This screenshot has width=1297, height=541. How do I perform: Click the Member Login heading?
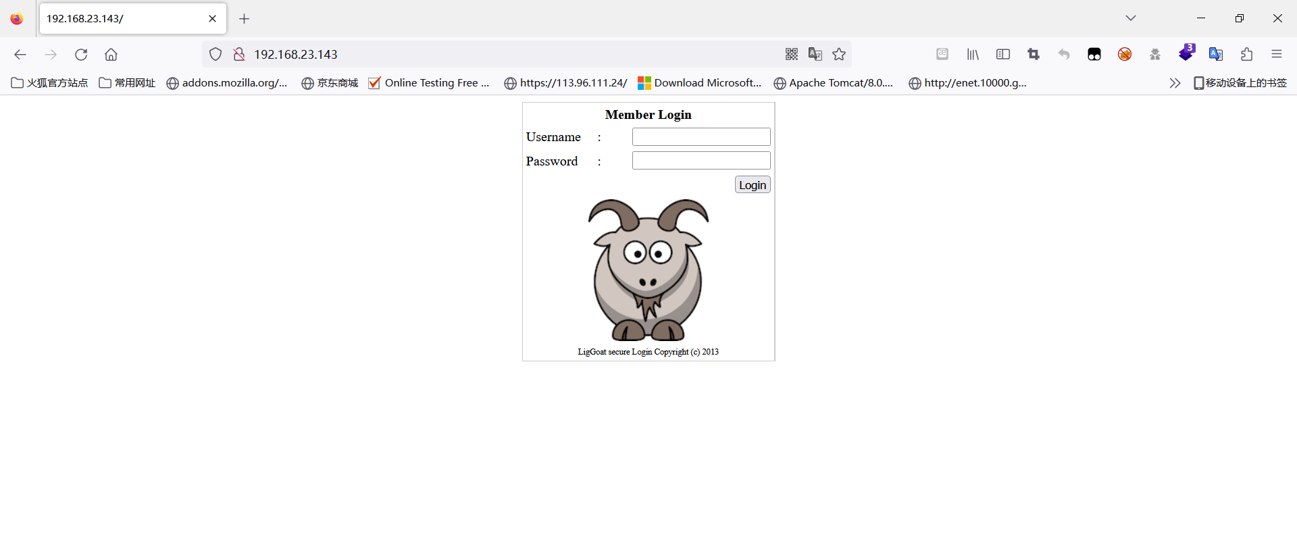(648, 115)
